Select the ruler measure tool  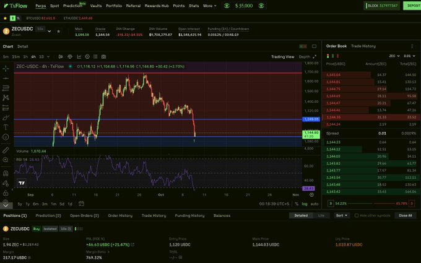tap(6, 150)
